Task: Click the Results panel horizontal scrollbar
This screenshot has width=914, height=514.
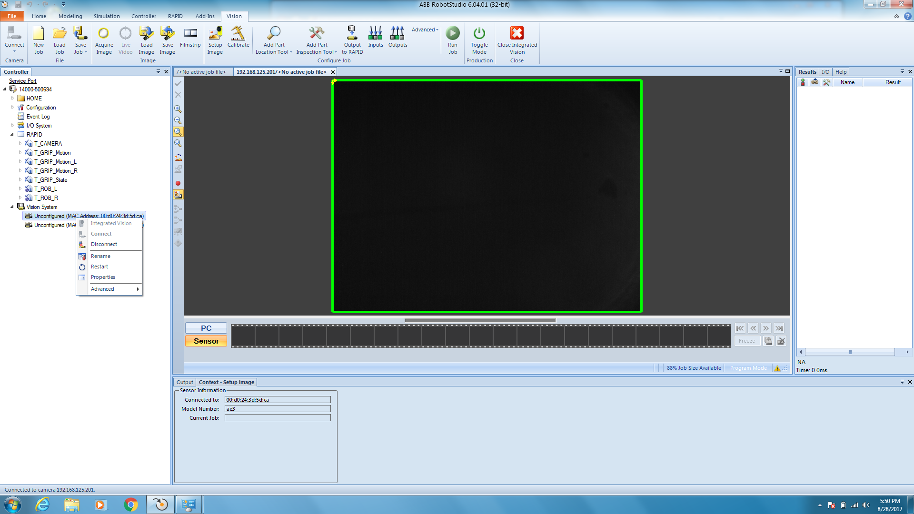Action: pos(850,352)
